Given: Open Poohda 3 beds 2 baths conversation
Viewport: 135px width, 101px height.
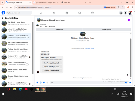Looking at the screenshot, I should coord(16,50).
